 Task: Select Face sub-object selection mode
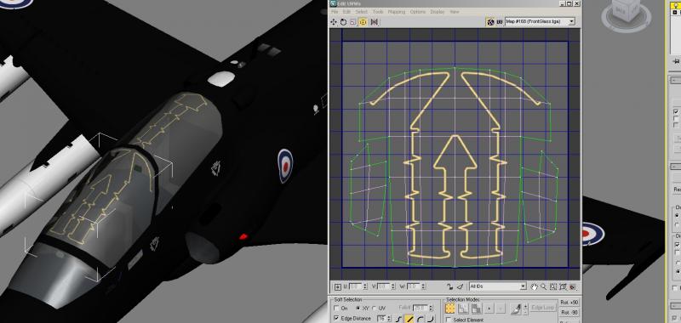(x=477, y=309)
